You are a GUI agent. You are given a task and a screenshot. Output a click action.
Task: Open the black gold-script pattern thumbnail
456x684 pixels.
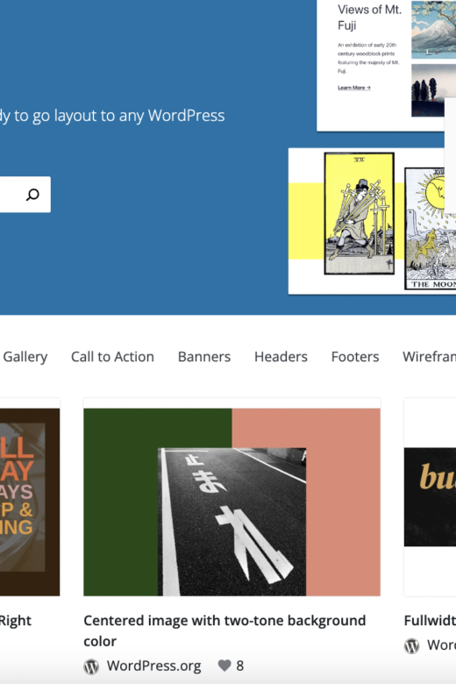click(x=430, y=497)
